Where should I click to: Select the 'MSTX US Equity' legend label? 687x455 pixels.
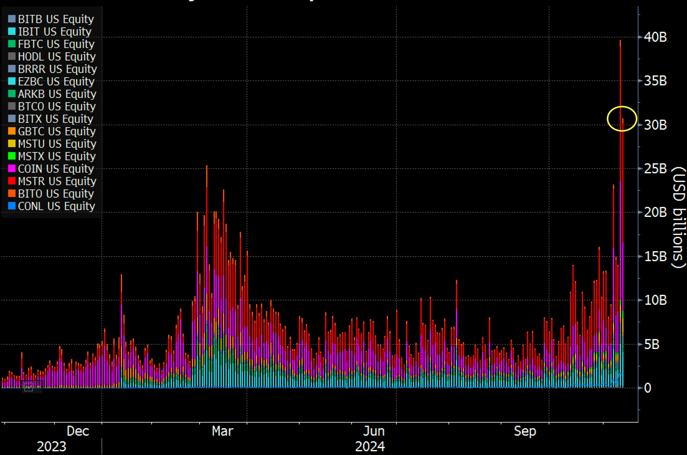point(57,156)
